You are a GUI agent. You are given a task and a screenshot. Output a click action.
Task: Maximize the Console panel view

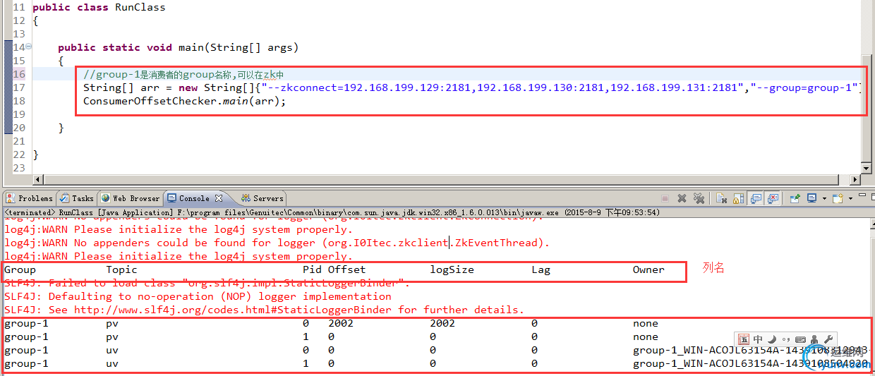(x=872, y=197)
